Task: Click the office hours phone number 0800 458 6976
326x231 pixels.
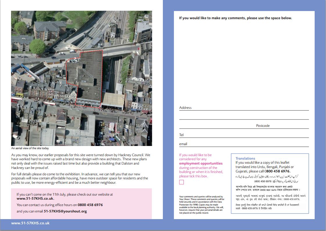Action: [x=90, y=205]
